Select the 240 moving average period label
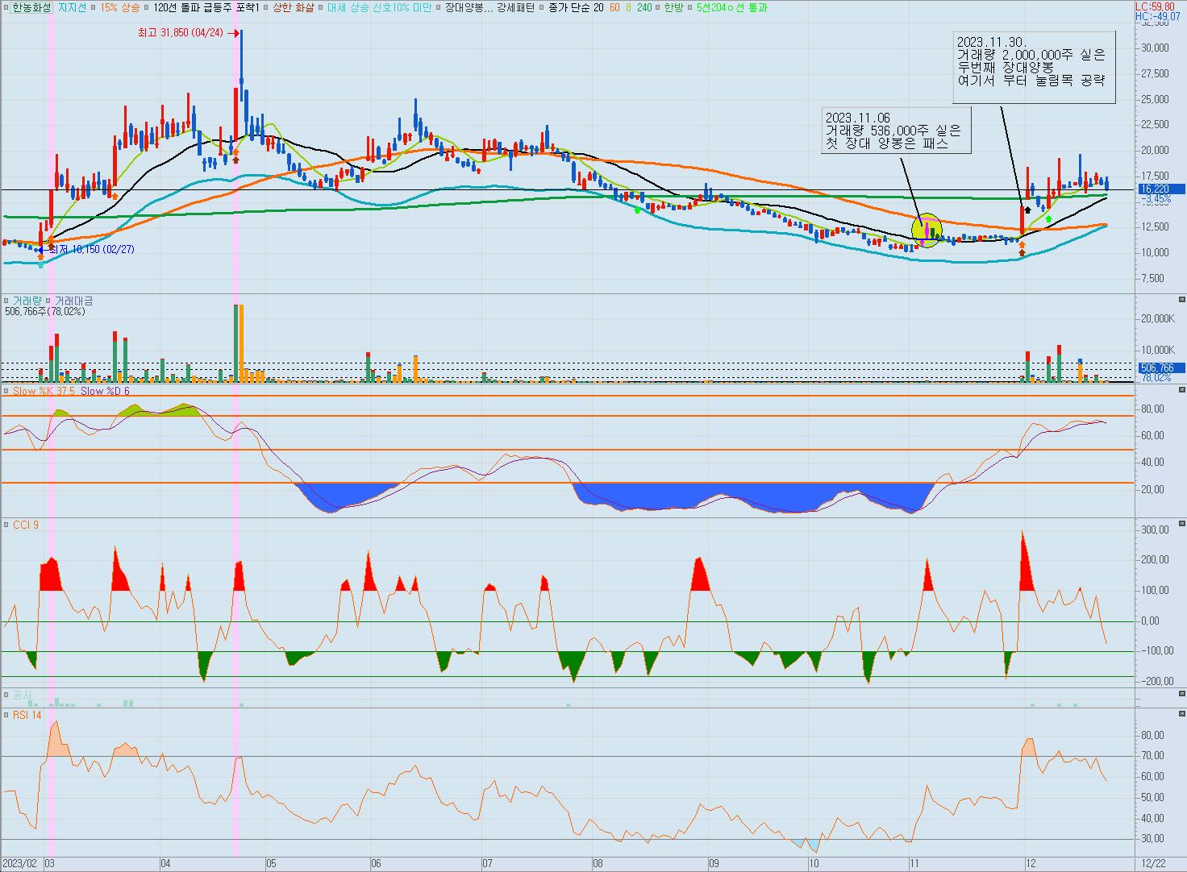 [x=643, y=7]
